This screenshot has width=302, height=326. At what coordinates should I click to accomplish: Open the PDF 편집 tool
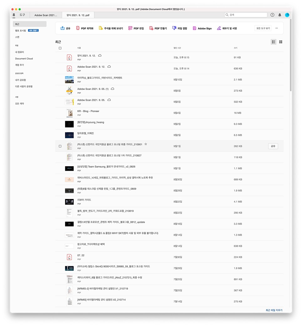136,28
